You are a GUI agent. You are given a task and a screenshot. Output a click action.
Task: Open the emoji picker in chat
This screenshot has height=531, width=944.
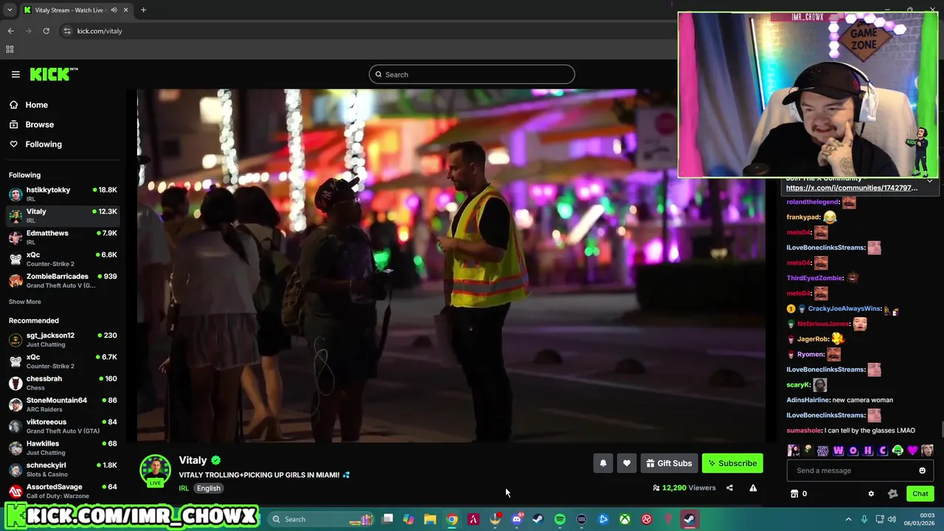point(922,471)
